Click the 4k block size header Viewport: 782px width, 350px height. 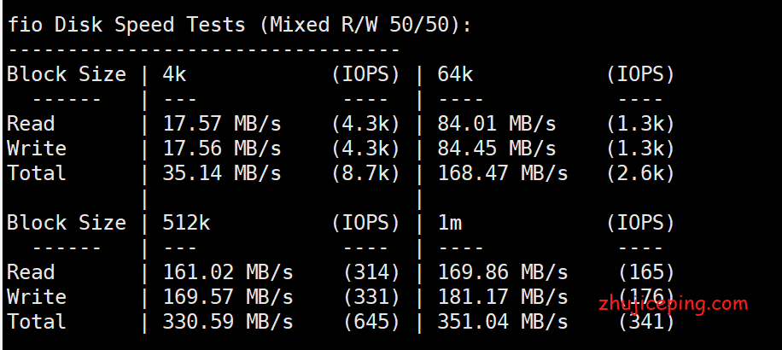(174, 74)
